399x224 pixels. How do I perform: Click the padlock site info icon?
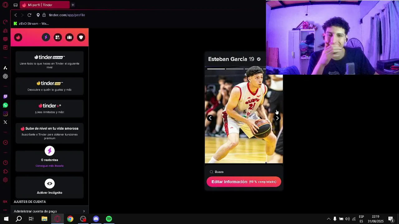click(x=44, y=15)
